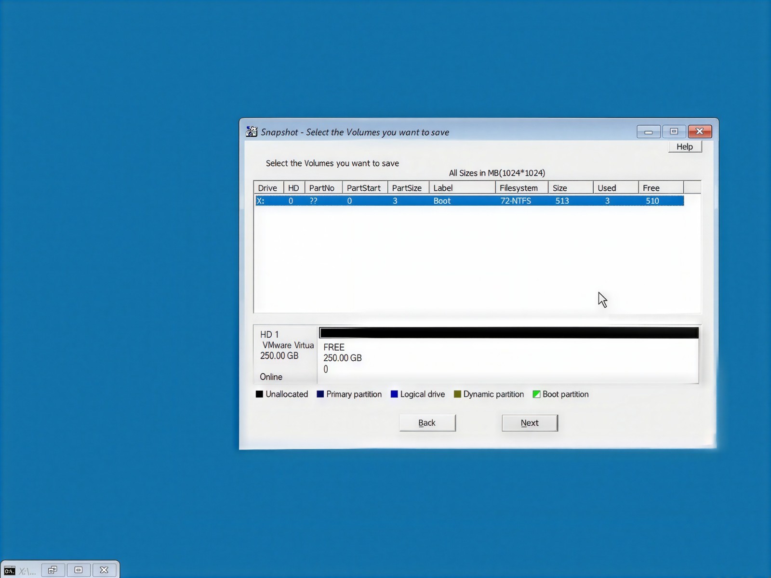Click the Online disk status text
The width and height of the screenshot is (771, 578).
[x=271, y=377]
